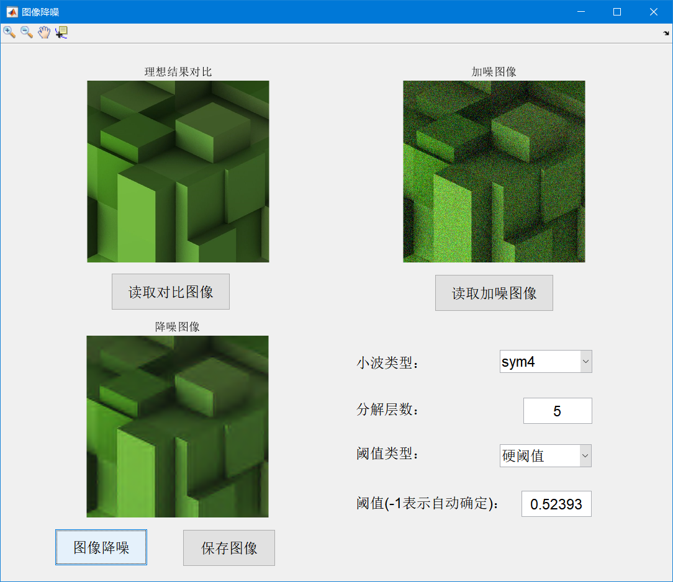This screenshot has width=673, height=582.
Task: Click the 分解层数 label
Action: (387, 409)
